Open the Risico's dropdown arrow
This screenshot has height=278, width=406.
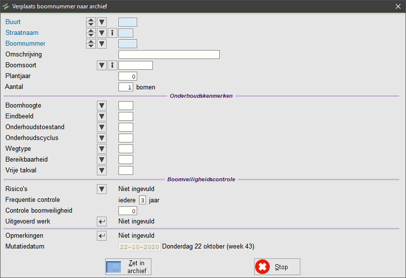point(102,189)
